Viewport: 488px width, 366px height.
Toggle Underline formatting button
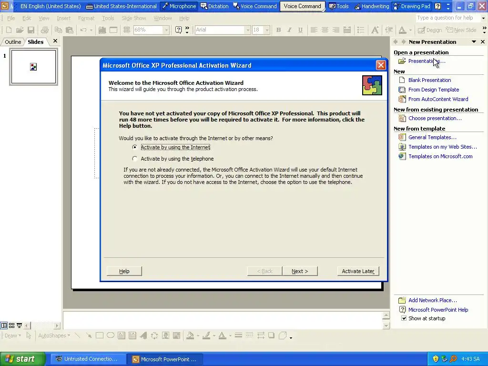tap(300, 30)
